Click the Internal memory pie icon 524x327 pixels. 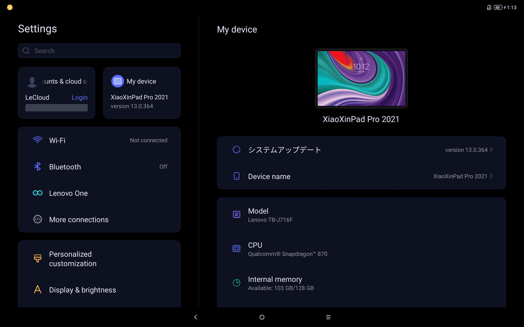pos(236,283)
